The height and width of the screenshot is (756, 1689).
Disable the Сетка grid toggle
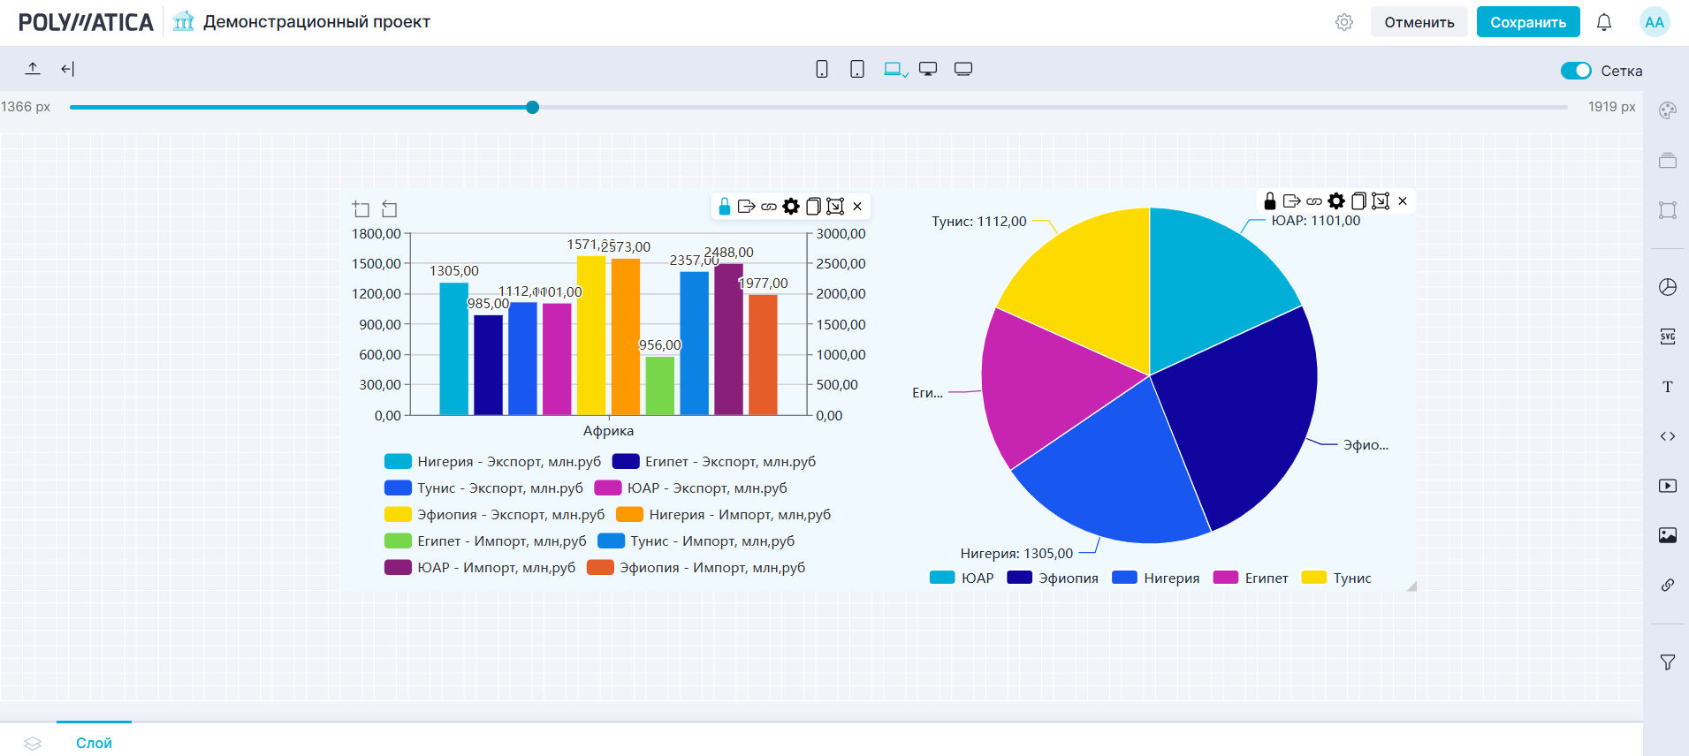click(1575, 71)
